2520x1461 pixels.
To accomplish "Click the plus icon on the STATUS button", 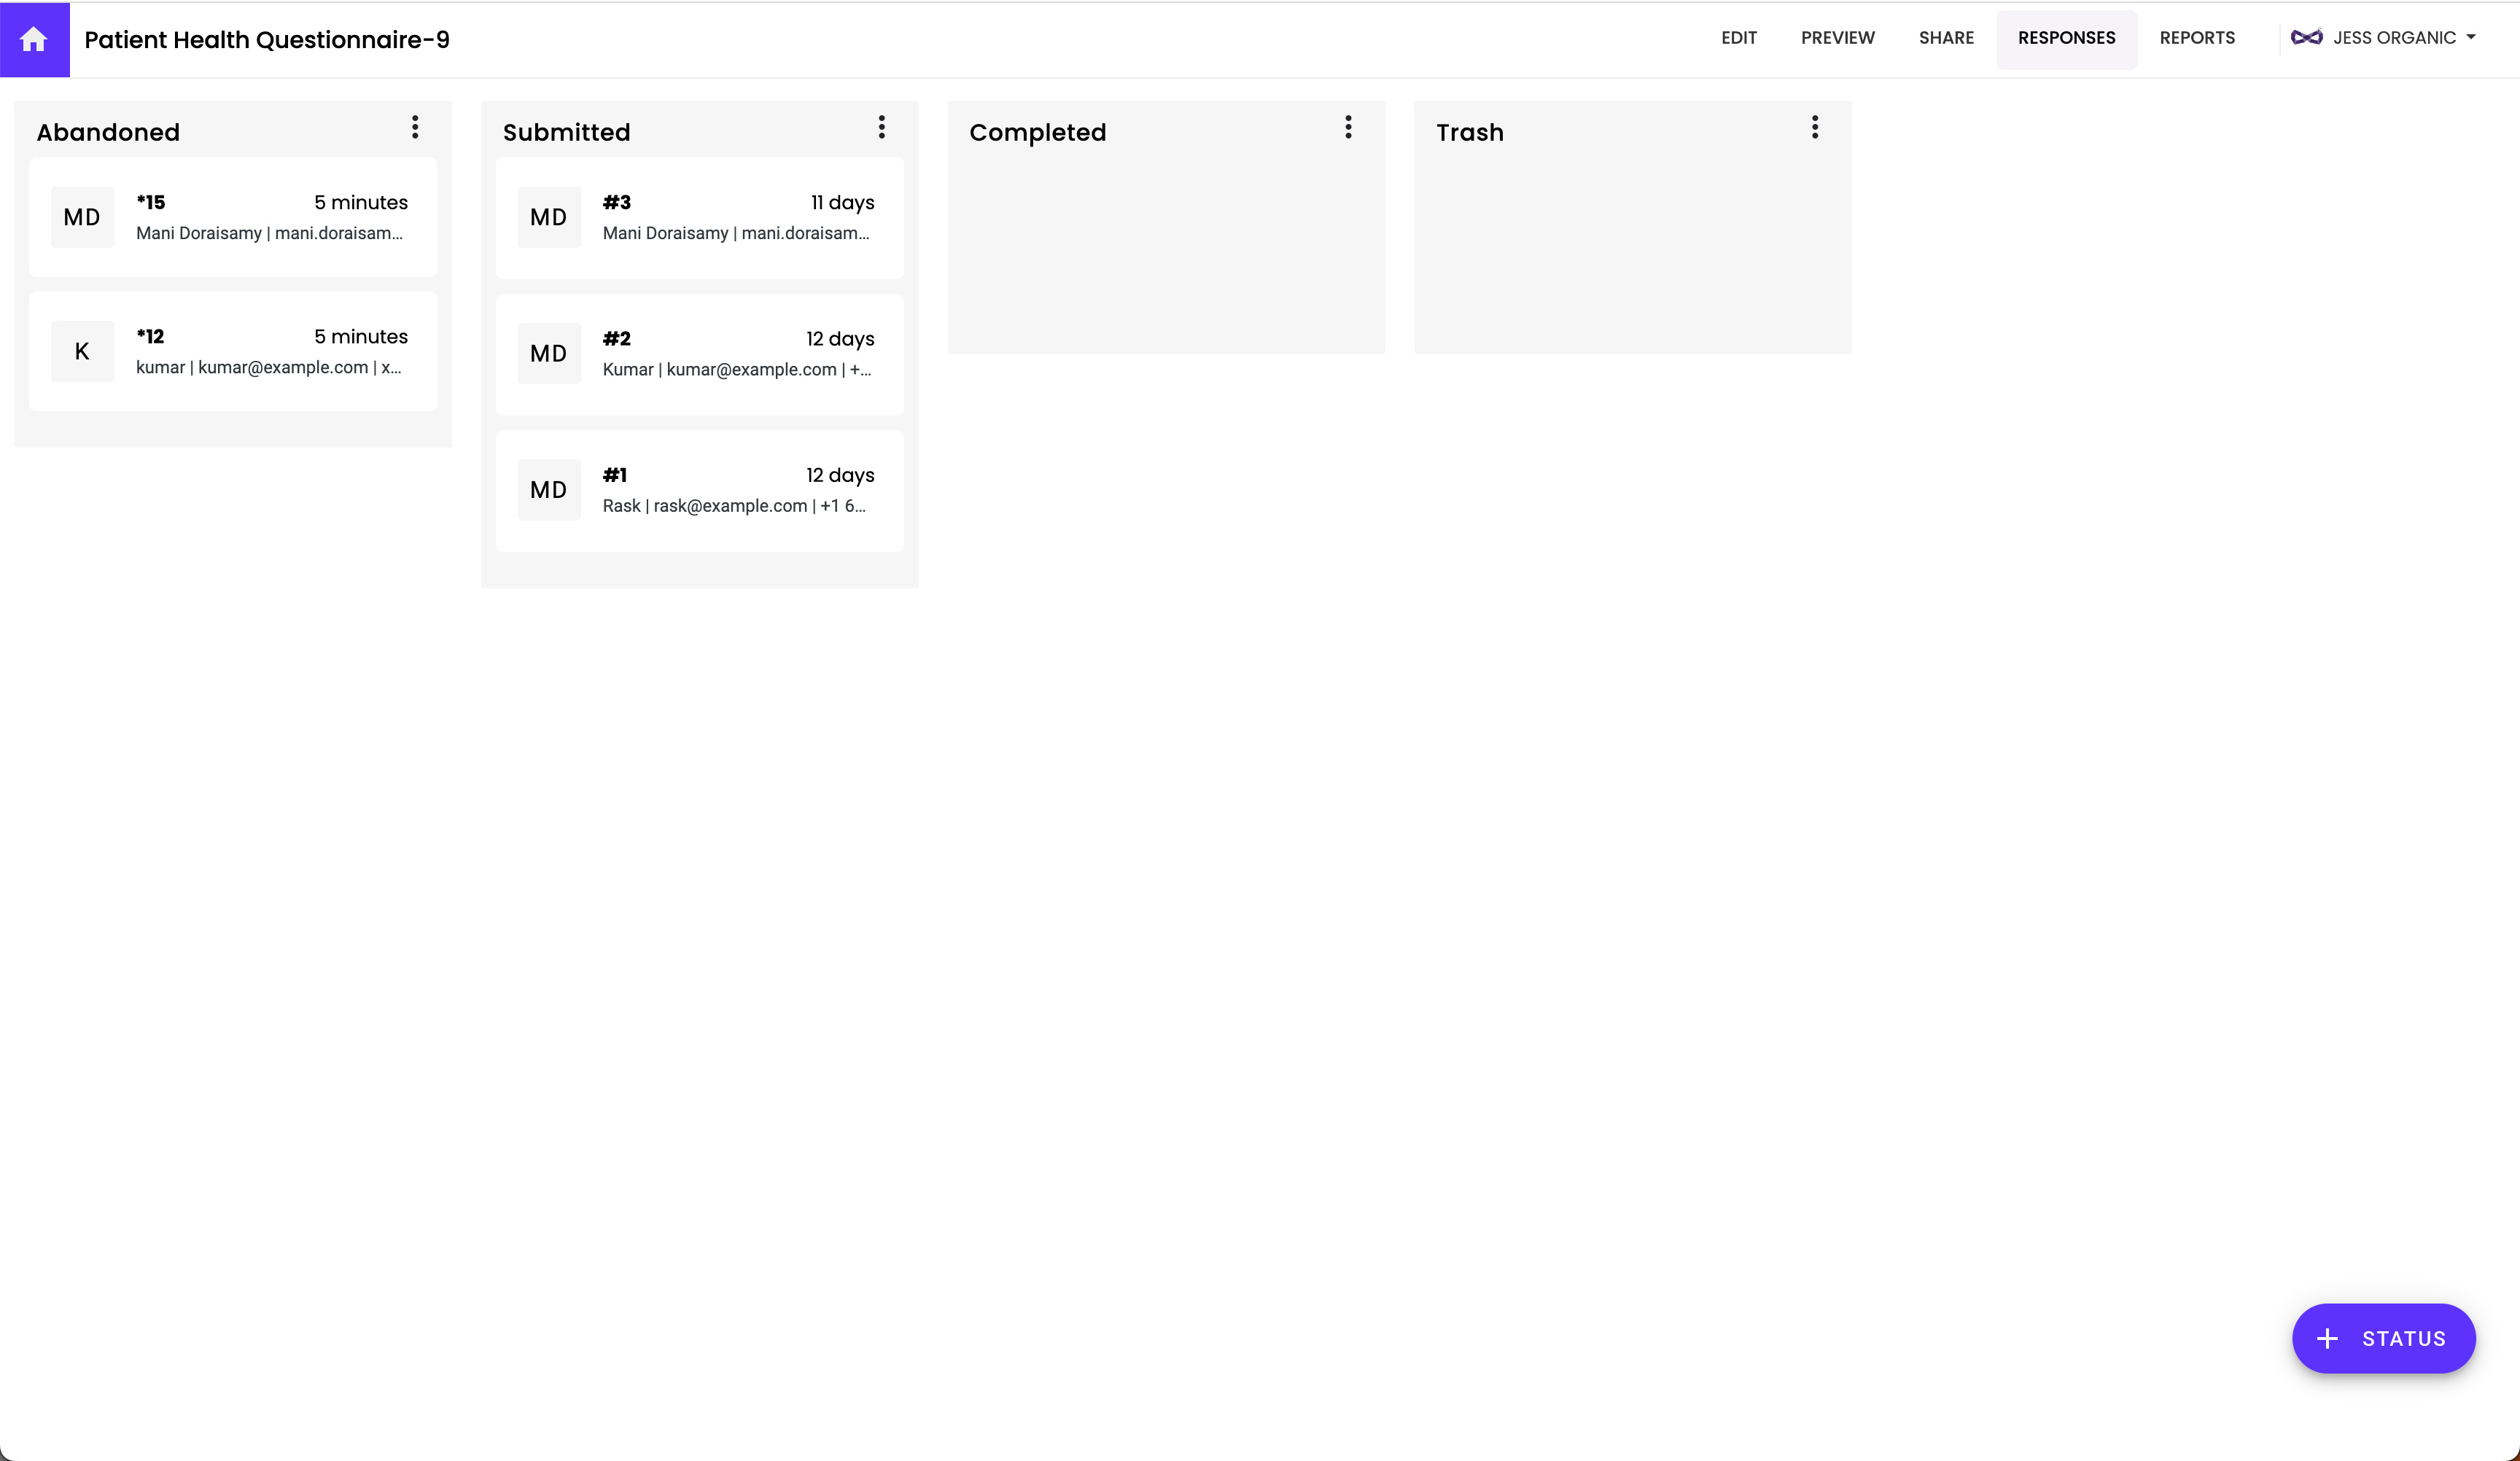I will [2330, 1338].
